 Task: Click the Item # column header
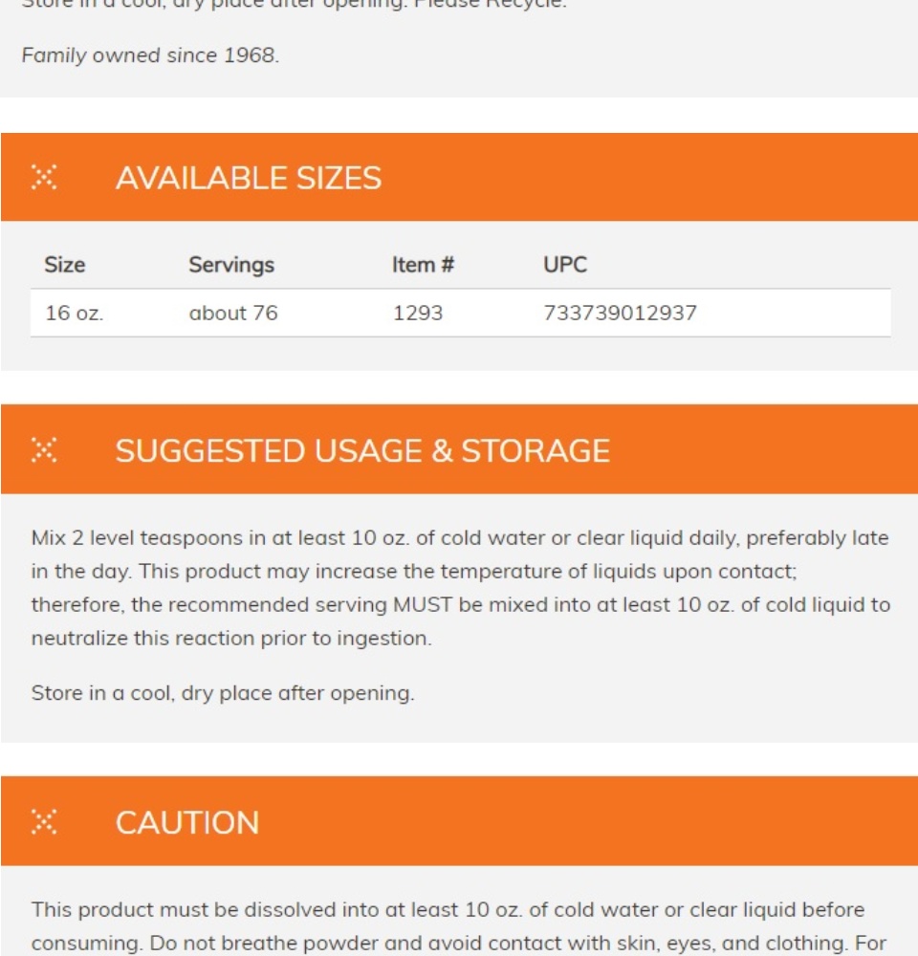point(423,265)
